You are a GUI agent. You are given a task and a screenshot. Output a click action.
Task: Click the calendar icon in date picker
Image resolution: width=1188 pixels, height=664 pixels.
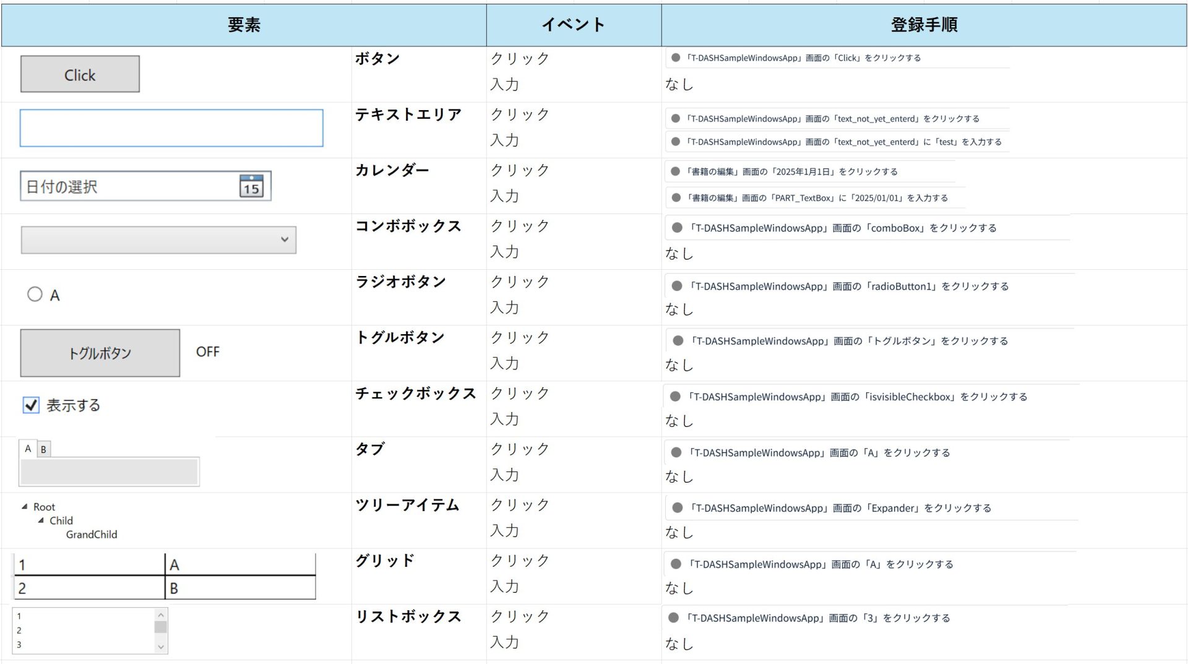(x=251, y=186)
